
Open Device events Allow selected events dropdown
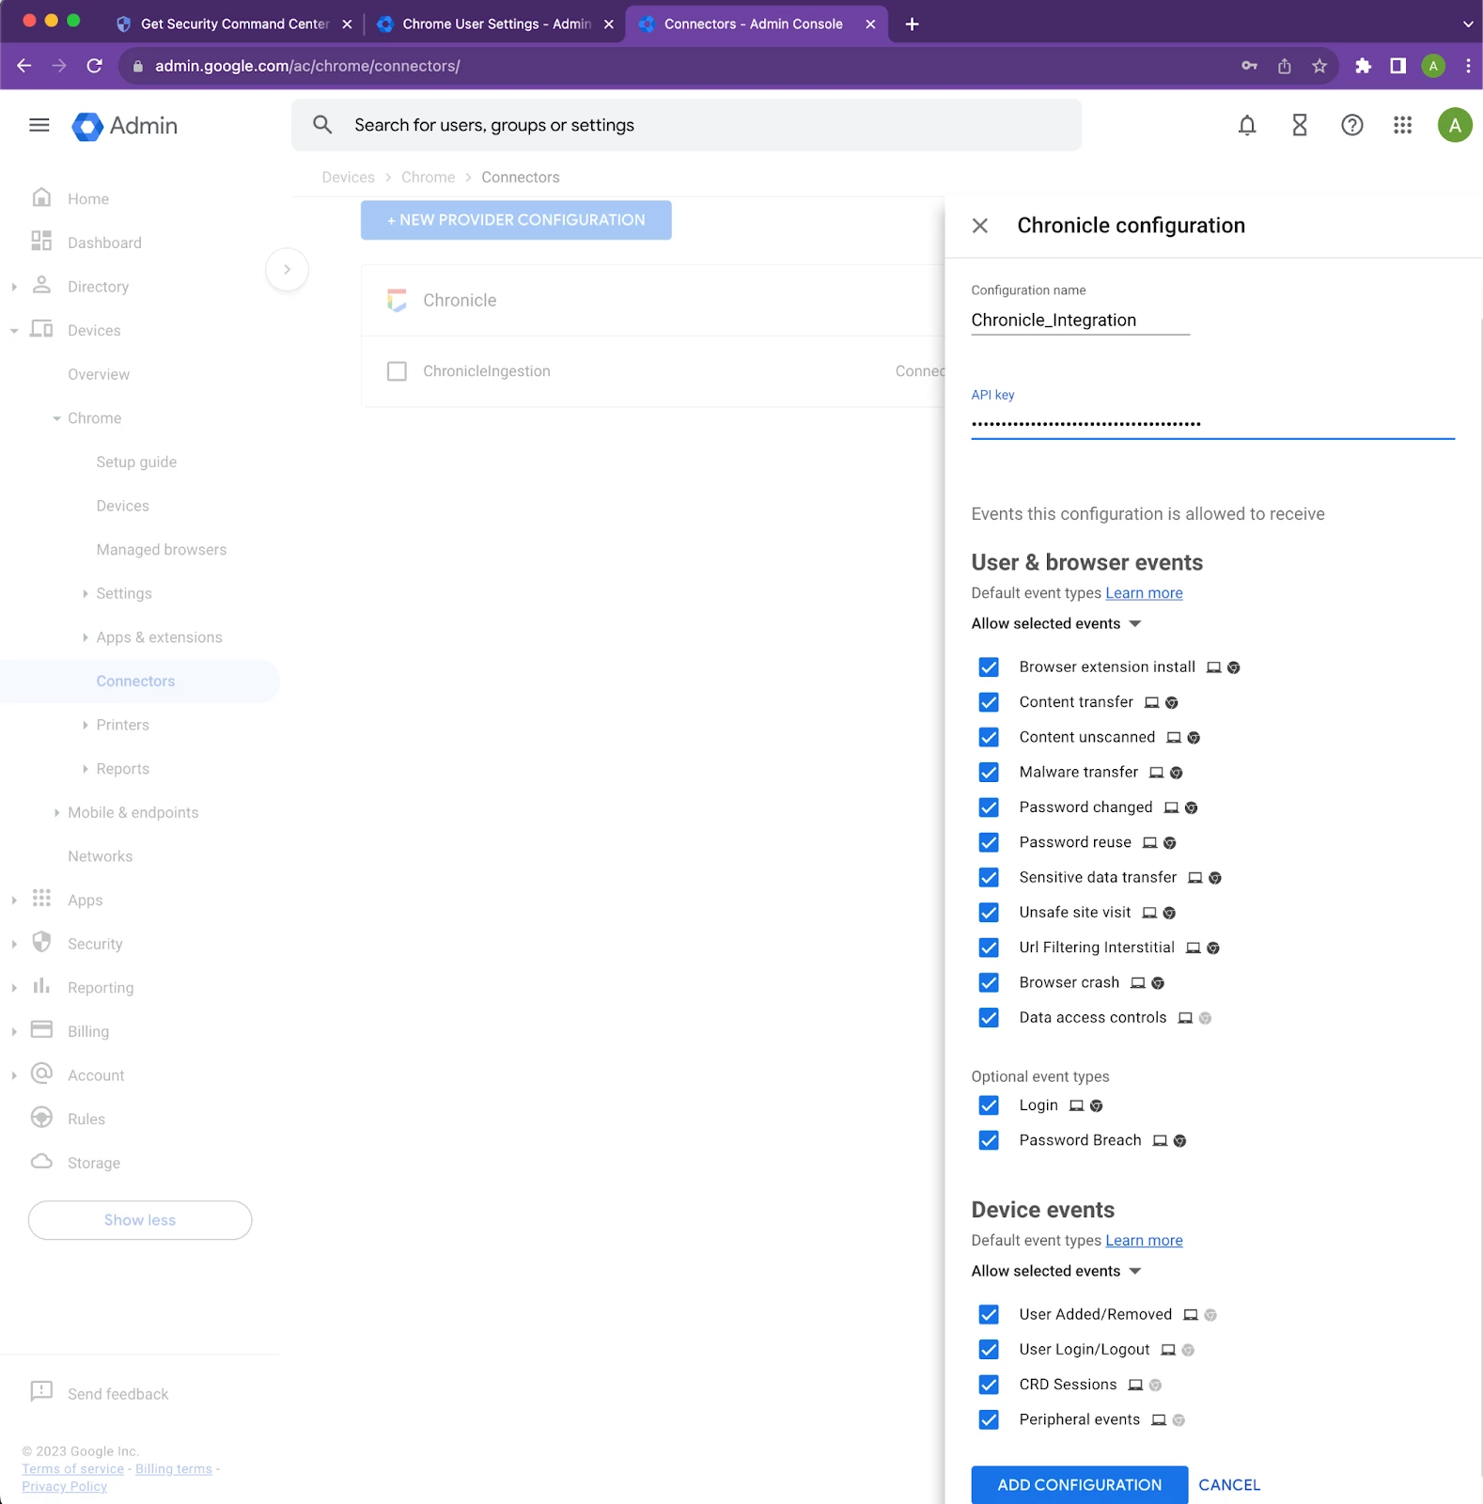[1056, 1272]
